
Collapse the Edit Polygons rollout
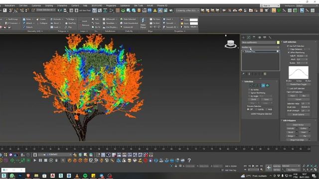[289, 120]
